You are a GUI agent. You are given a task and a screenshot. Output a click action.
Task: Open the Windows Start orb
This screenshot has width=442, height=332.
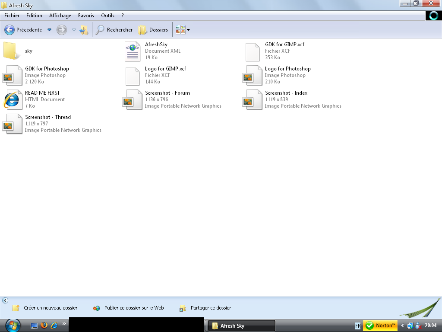click(13, 326)
